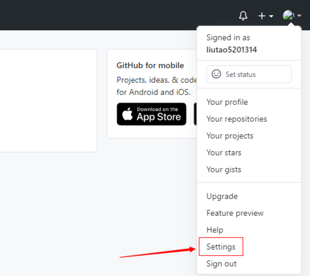Select Help from the user menu

click(215, 229)
